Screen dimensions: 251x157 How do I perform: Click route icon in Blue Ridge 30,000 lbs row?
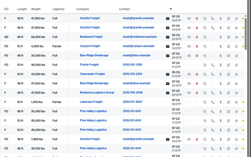229,56
